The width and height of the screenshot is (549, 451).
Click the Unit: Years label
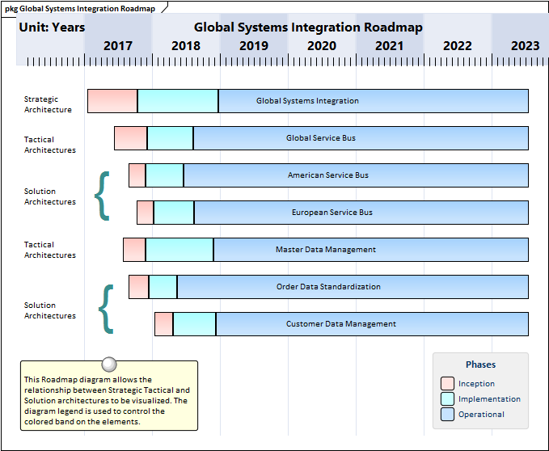52,27
